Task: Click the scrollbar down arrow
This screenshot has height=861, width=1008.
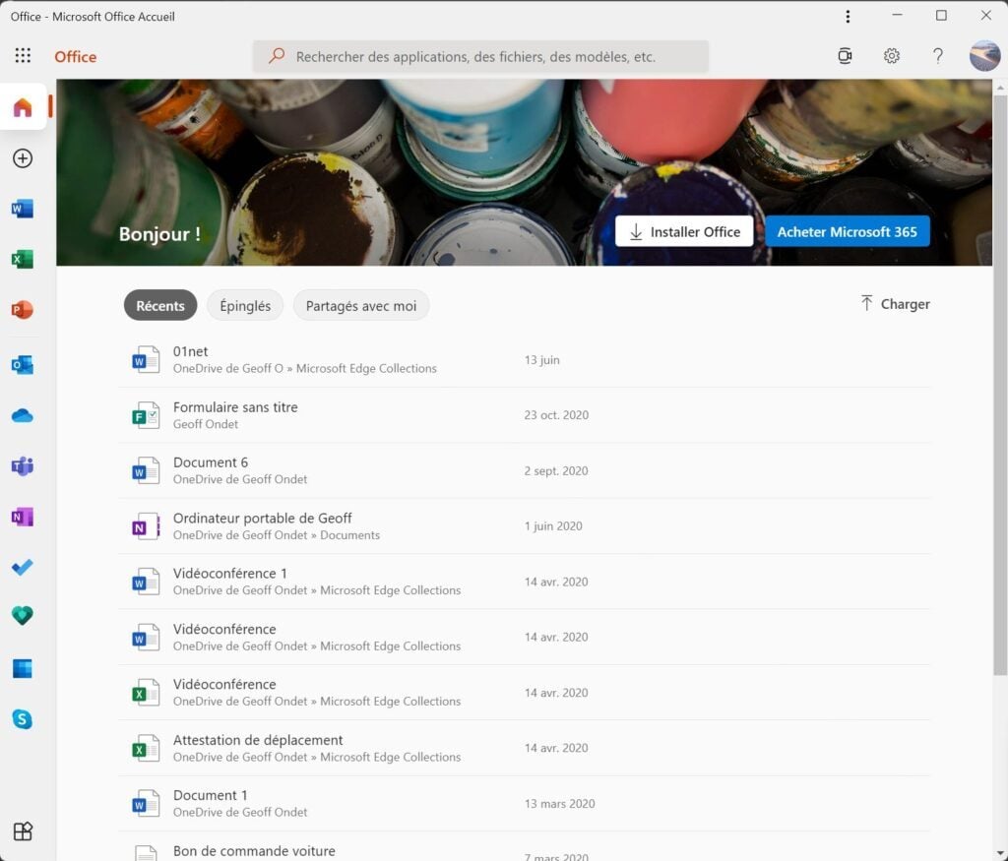Action: point(1000,854)
